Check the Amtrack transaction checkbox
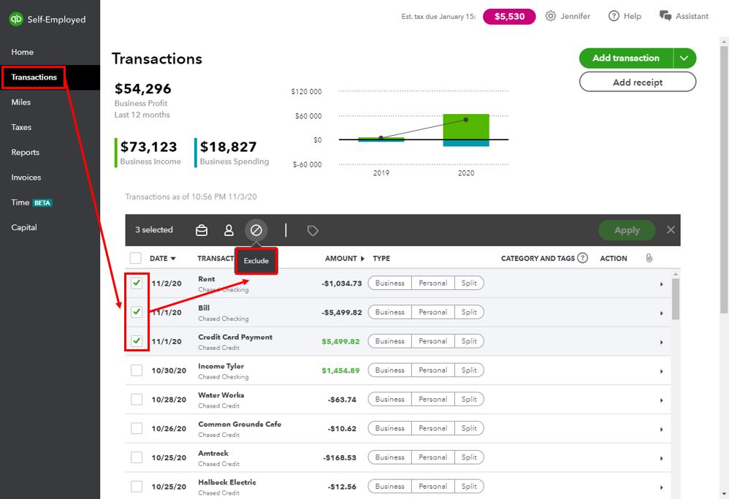Viewport: 729px width, 499px height. pyautogui.click(x=136, y=457)
